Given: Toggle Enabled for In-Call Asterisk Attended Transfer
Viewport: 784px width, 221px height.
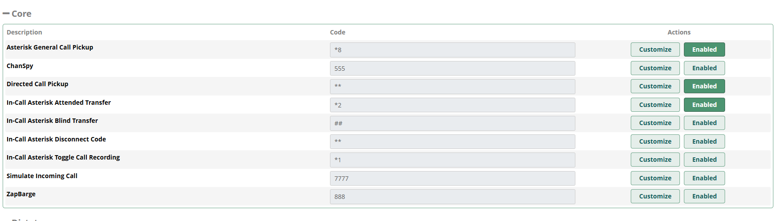Looking at the screenshot, I should (704, 105).
